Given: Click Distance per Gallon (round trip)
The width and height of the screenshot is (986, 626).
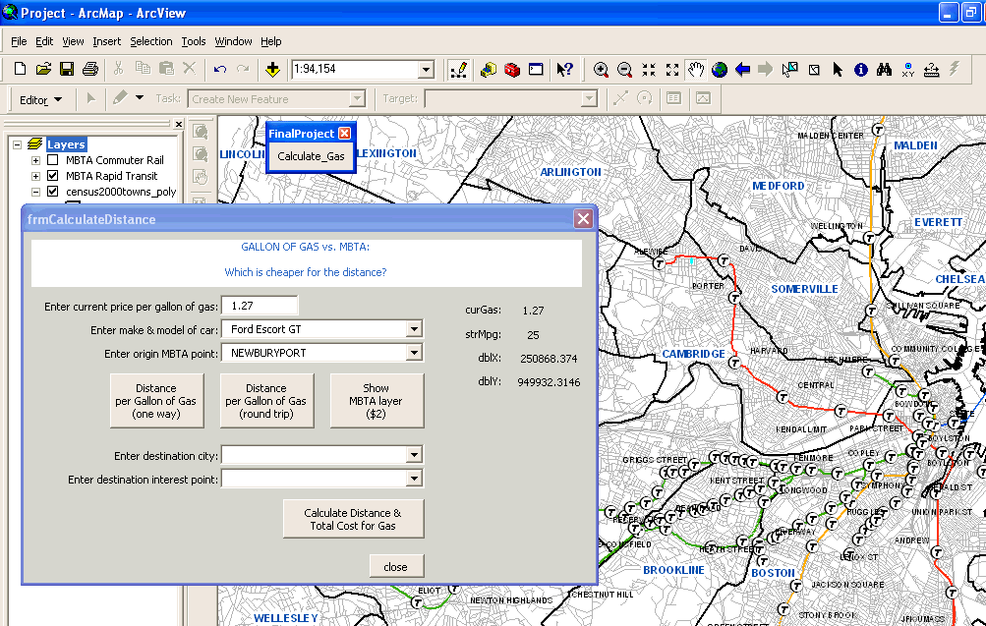Looking at the screenshot, I should [x=266, y=401].
